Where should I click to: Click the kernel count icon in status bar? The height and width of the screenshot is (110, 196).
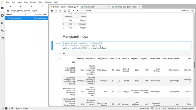coord(12,108)
